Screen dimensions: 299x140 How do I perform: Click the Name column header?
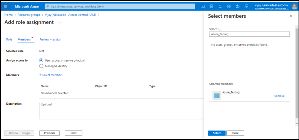pyautogui.click(x=45, y=86)
